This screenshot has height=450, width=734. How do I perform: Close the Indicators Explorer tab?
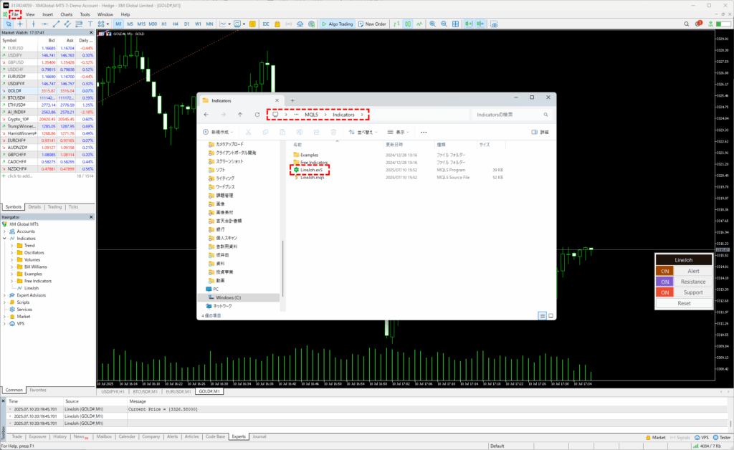[x=277, y=100]
